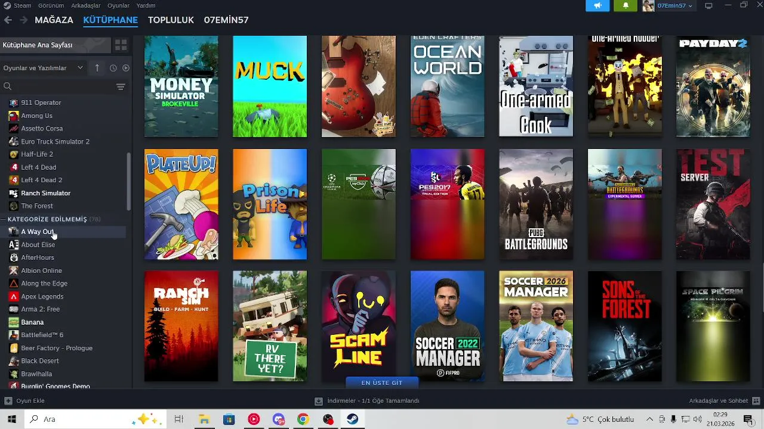The width and height of the screenshot is (764, 429).
Task: Open the Oyunlar menu
Action: (x=118, y=5)
